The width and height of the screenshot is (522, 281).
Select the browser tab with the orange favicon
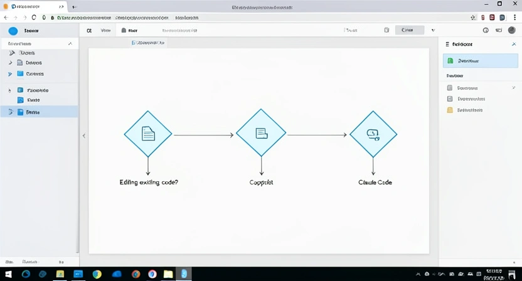tap(33, 6)
